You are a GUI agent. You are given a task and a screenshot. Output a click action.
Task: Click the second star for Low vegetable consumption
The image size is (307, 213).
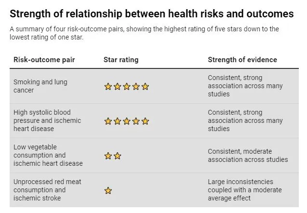pyautogui.click(x=118, y=156)
